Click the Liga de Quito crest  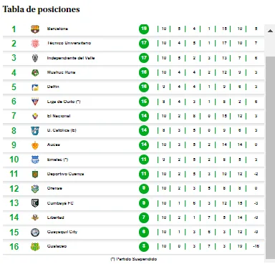(x=35, y=102)
